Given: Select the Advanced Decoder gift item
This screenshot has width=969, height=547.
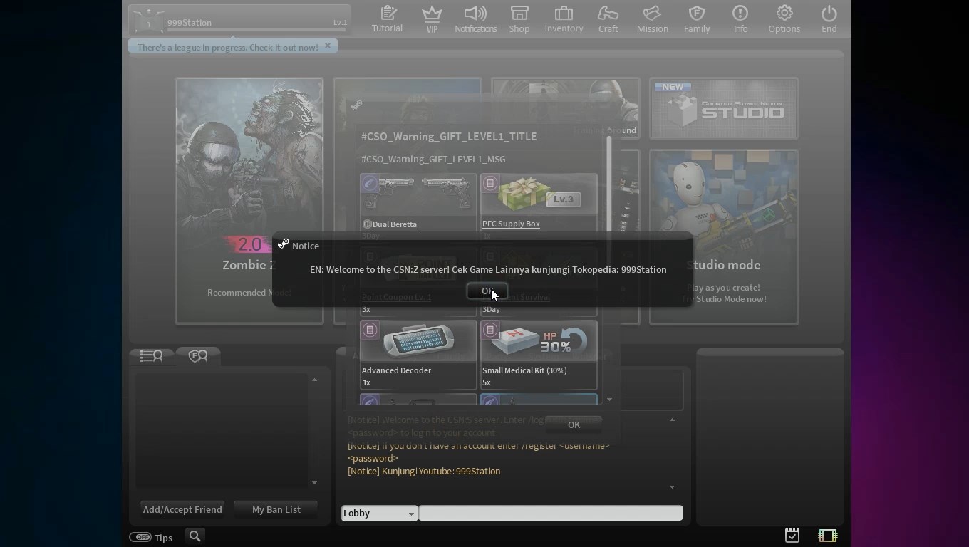Looking at the screenshot, I should [x=418, y=353].
